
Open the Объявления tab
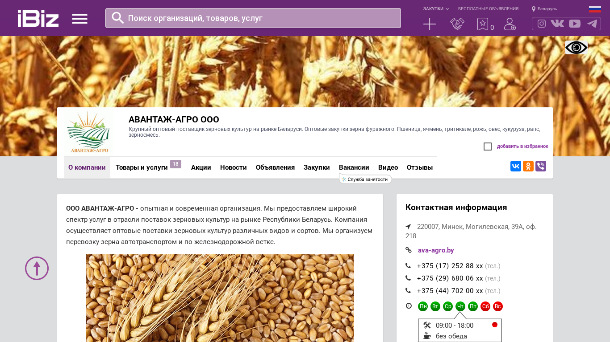point(275,167)
